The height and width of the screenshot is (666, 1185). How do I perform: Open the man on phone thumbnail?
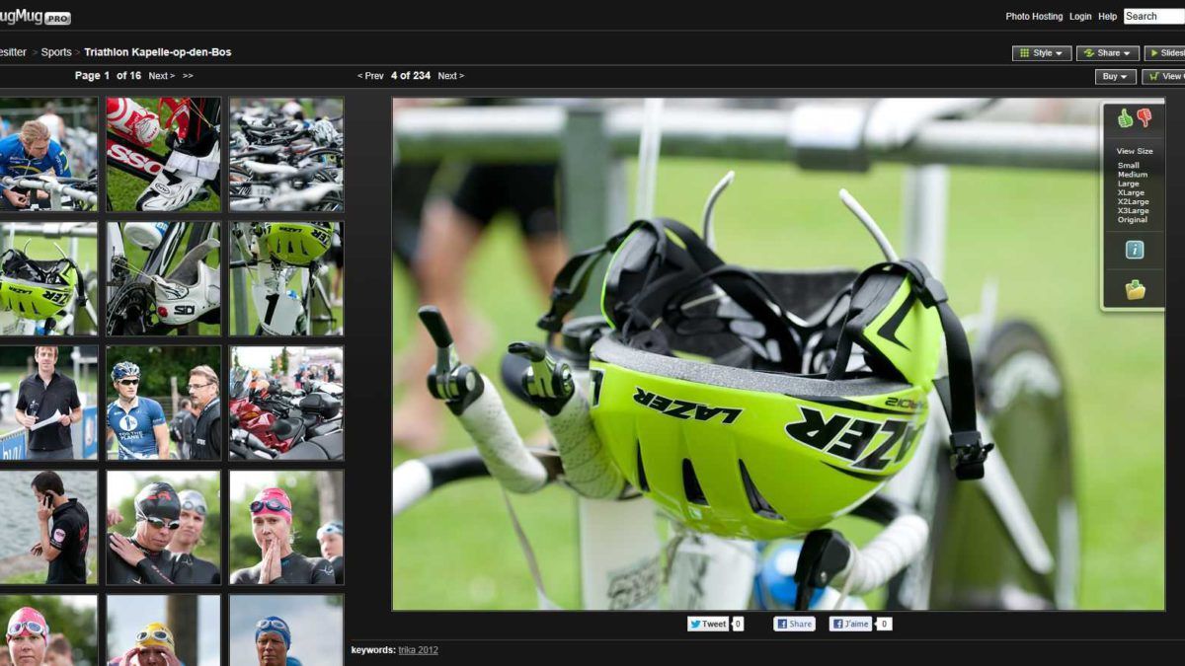(x=48, y=527)
